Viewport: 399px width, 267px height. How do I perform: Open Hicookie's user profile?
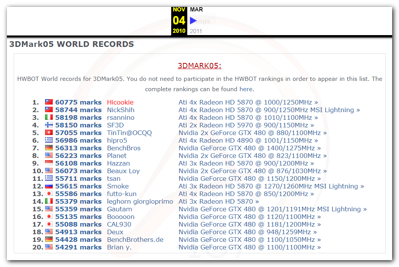click(x=120, y=102)
